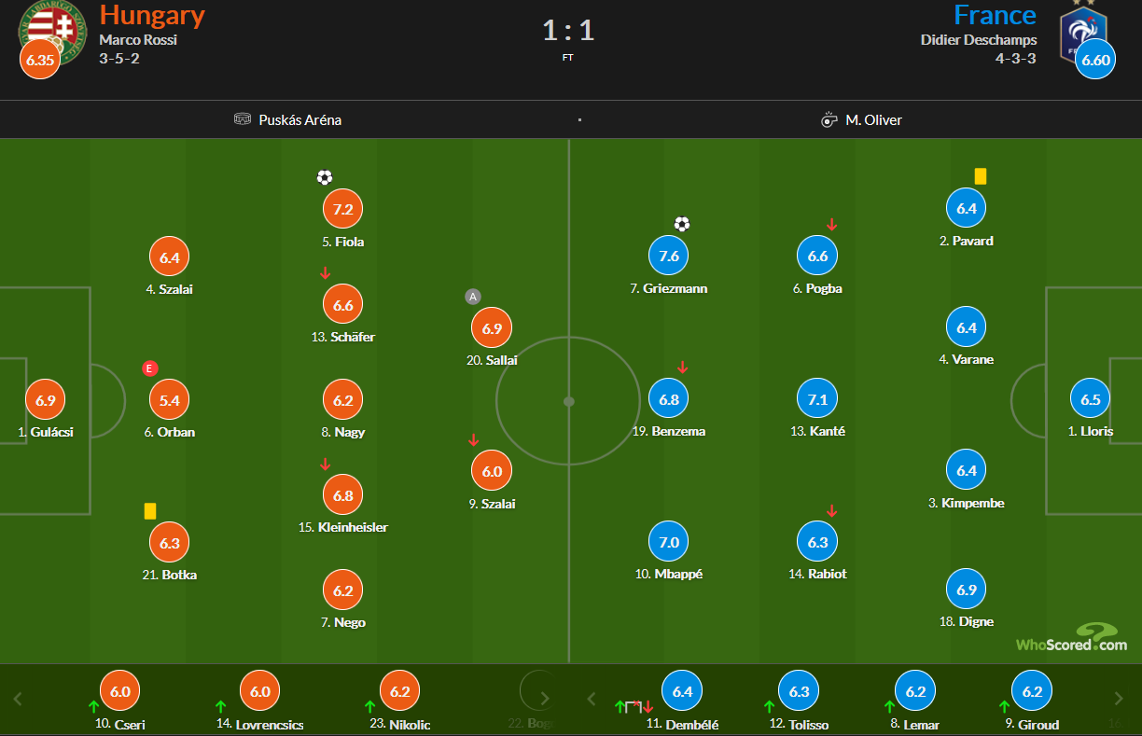Click the yellow card icon above Botka
Image resolution: width=1142 pixels, height=736 pixels.
tap(150, 511)
